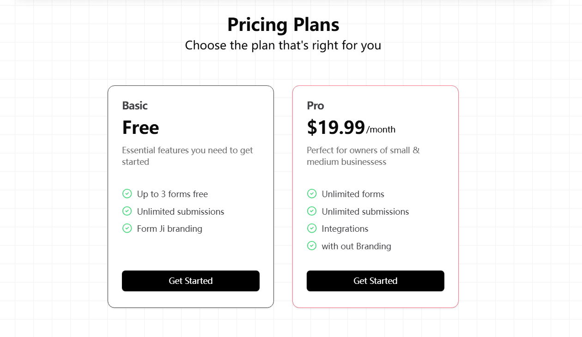
Task: Click the Integrations feature text
Action: (x=345, y=229)
